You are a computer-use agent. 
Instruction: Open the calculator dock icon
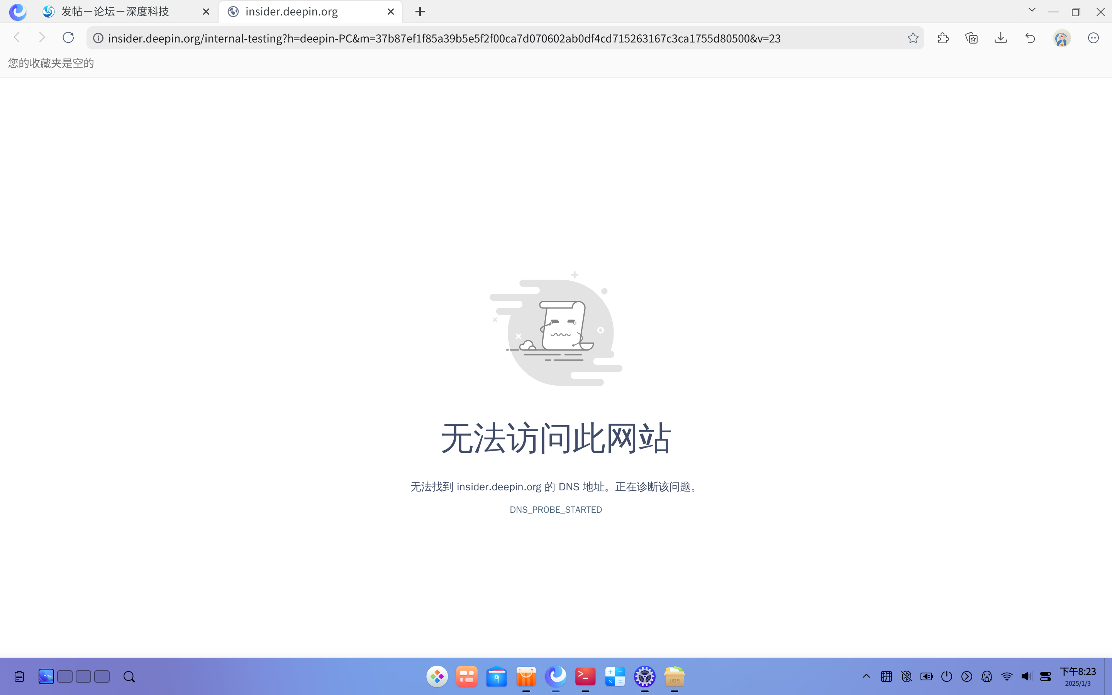point(615,676)
